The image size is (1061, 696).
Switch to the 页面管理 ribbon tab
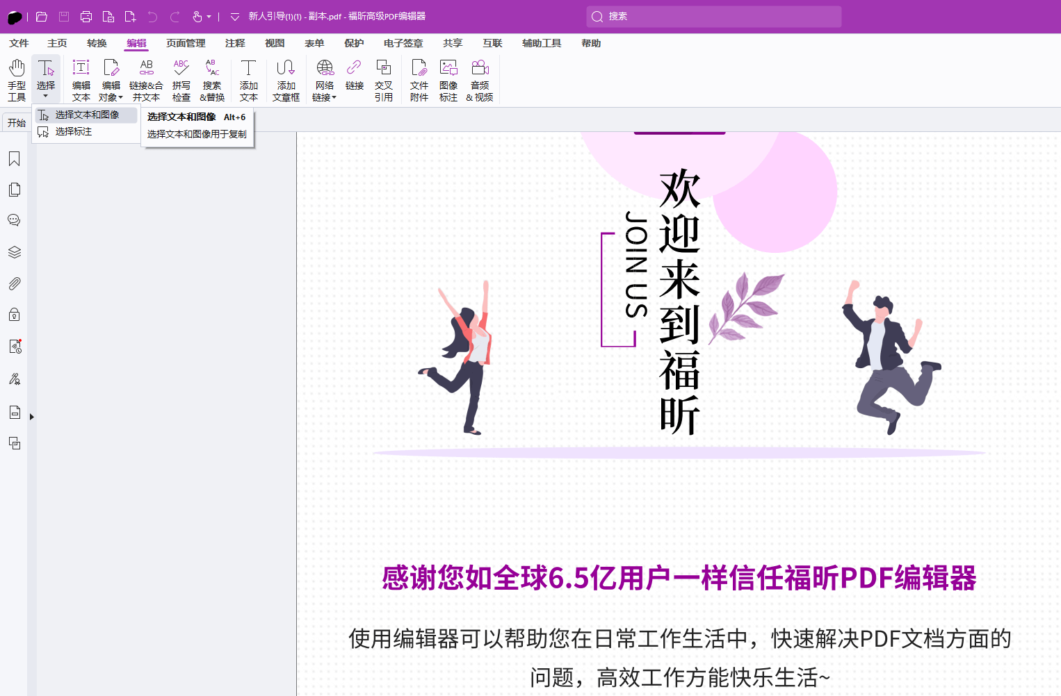pos(186,43)
